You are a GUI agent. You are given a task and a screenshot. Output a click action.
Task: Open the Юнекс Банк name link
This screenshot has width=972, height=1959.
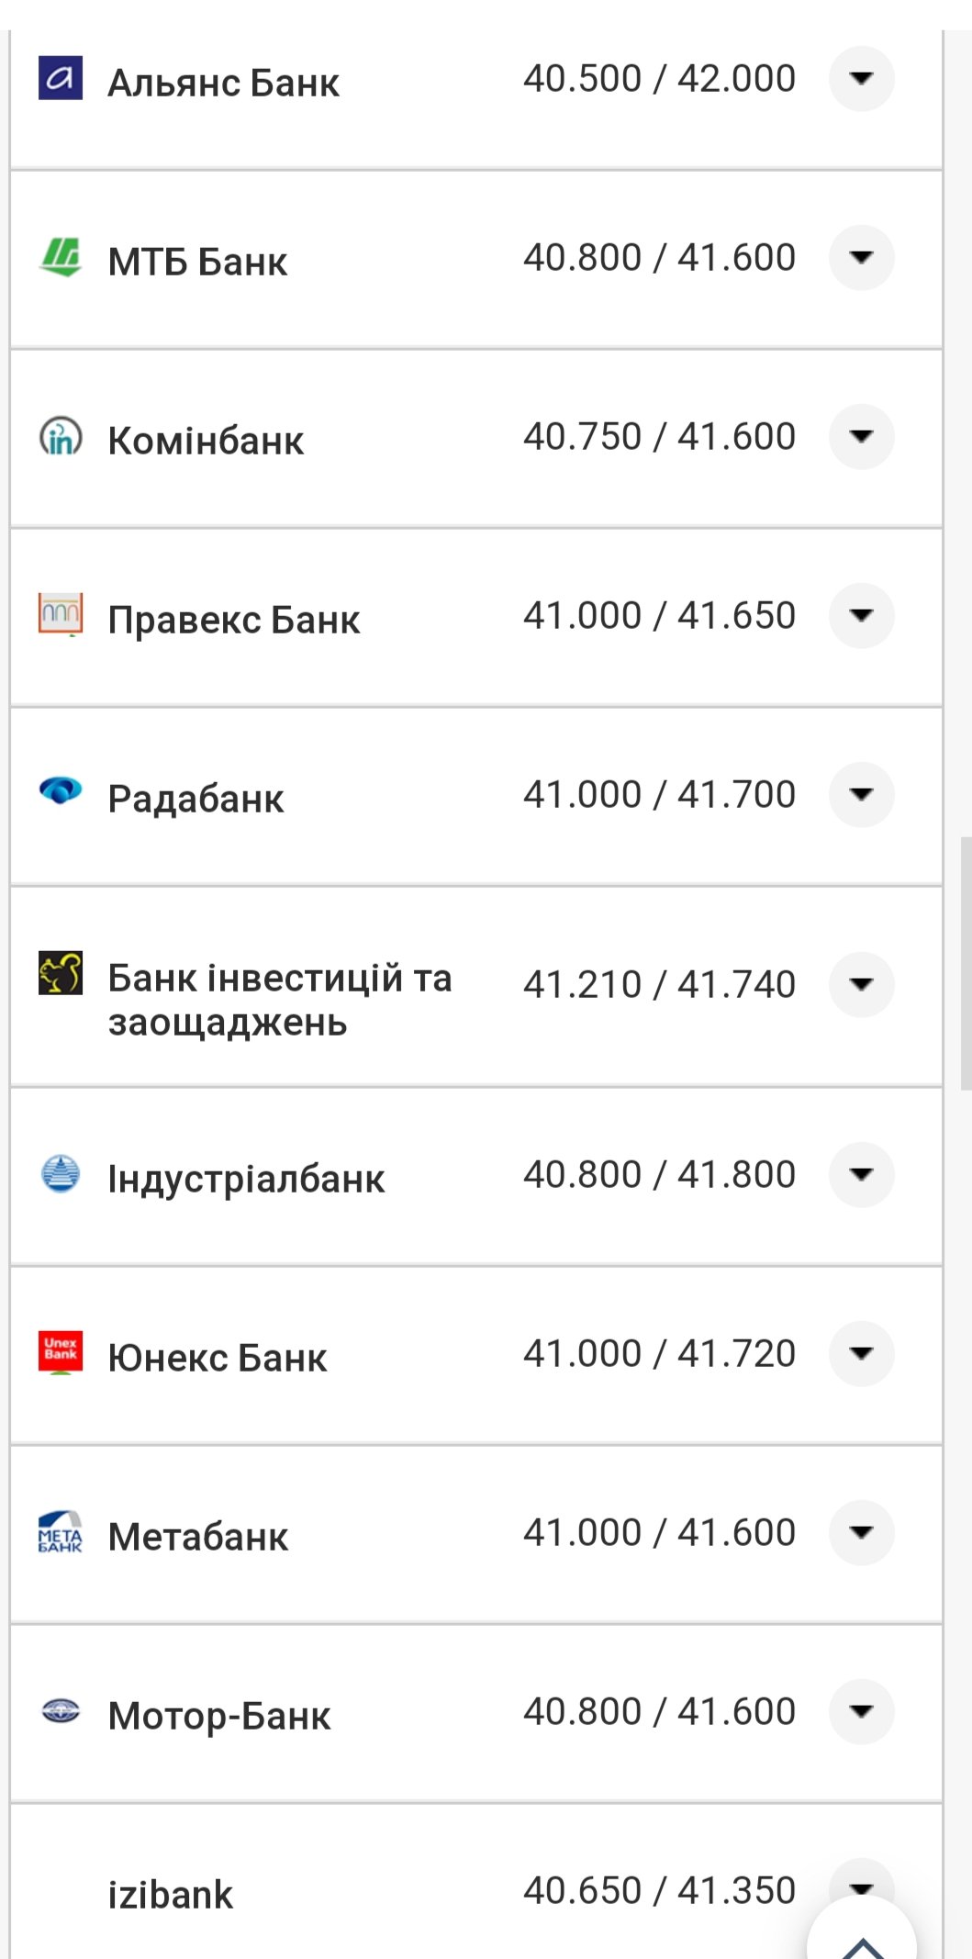point(217,1358)
